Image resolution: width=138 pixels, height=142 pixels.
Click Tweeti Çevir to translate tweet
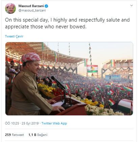pos(14,36)
